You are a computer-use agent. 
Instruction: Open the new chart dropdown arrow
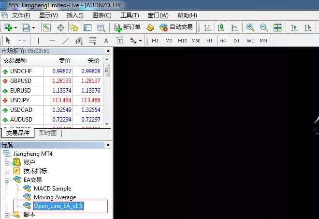(x=15, y=27)
